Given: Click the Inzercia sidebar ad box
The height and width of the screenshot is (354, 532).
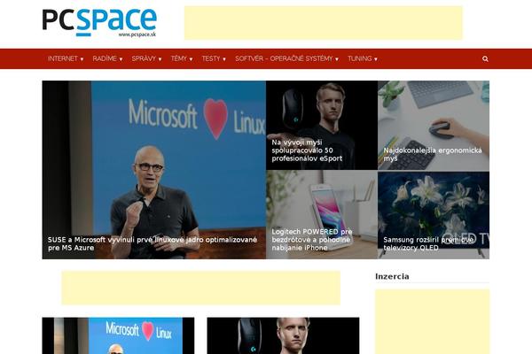Looking at the screenshot, I should click(x=433, y=321).
